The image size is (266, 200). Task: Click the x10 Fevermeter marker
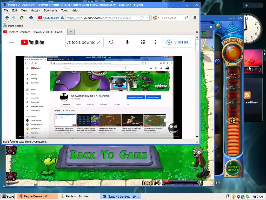234,77
